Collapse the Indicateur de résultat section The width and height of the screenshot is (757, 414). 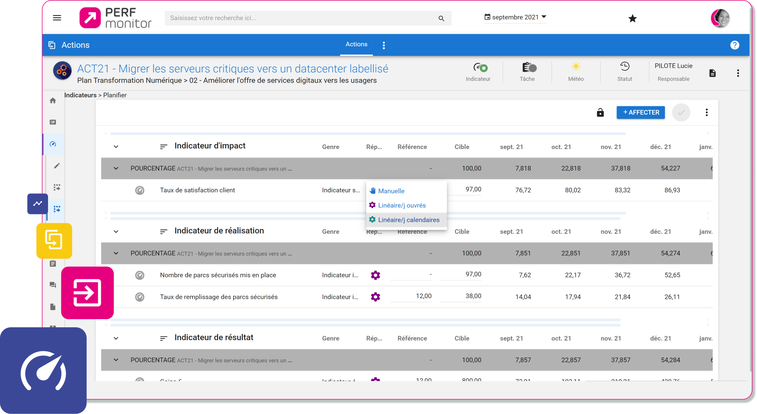pyautogui.click(x=116, y=338)
